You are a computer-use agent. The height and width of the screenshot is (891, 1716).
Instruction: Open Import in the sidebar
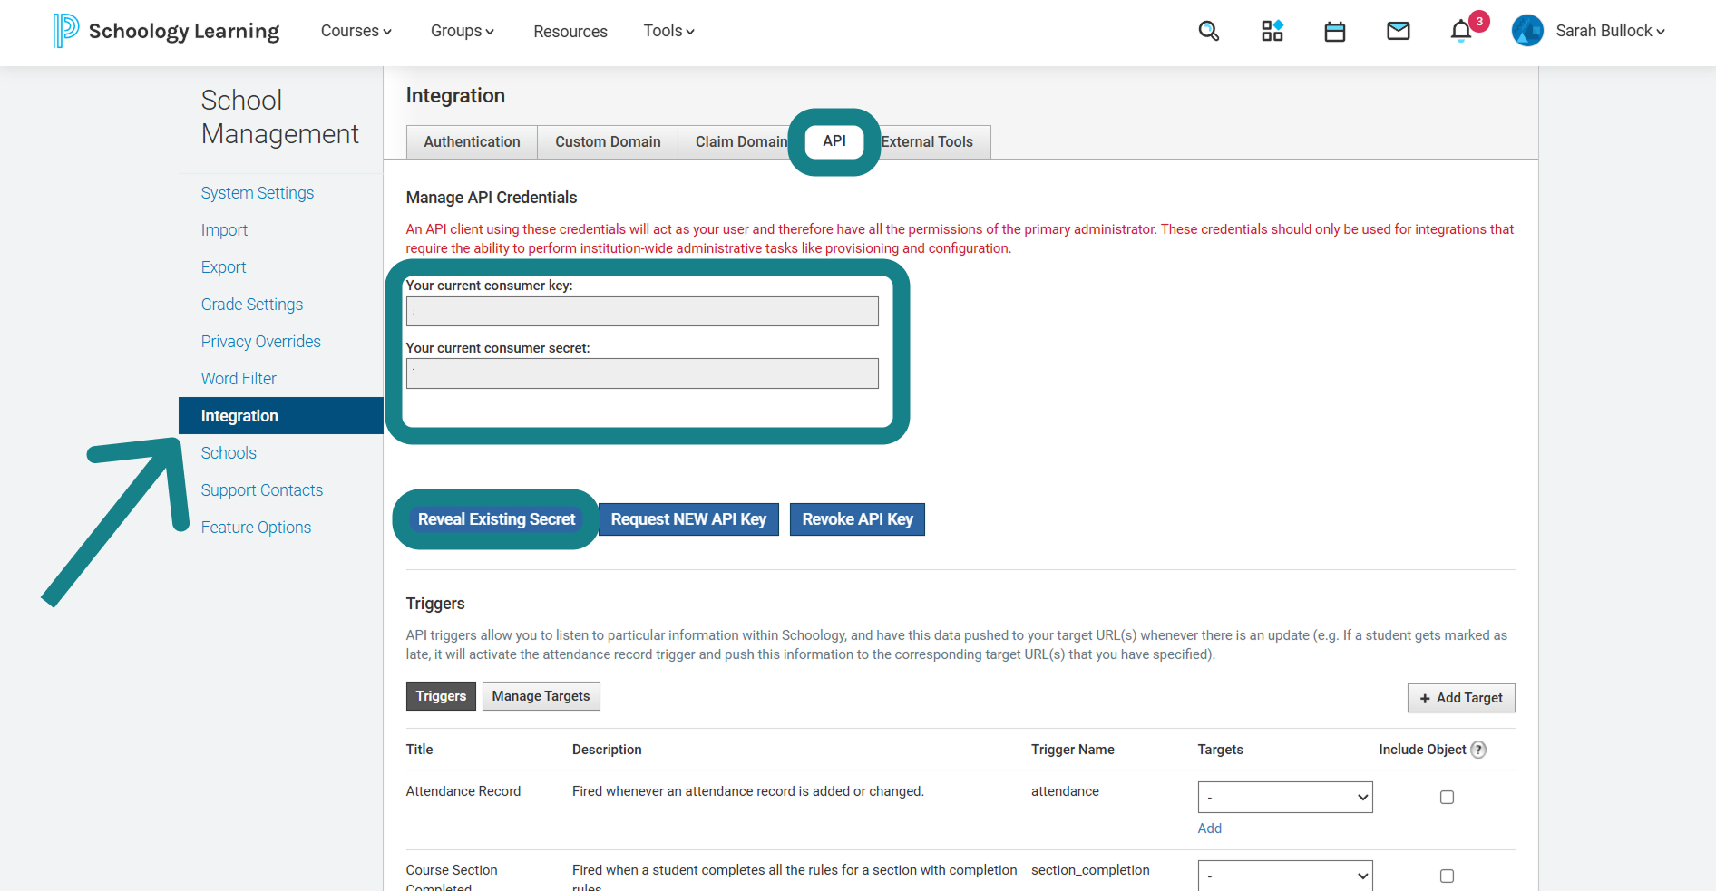click(224, 230)
